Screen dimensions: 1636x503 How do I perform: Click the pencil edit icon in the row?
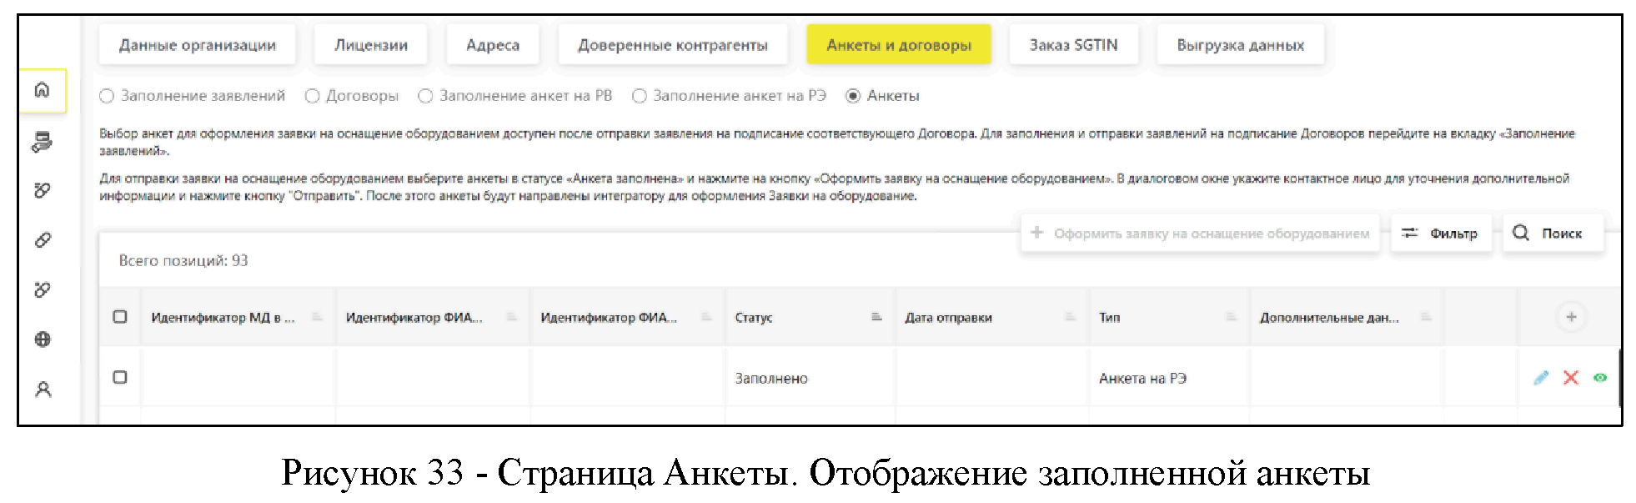[1541, 378]
